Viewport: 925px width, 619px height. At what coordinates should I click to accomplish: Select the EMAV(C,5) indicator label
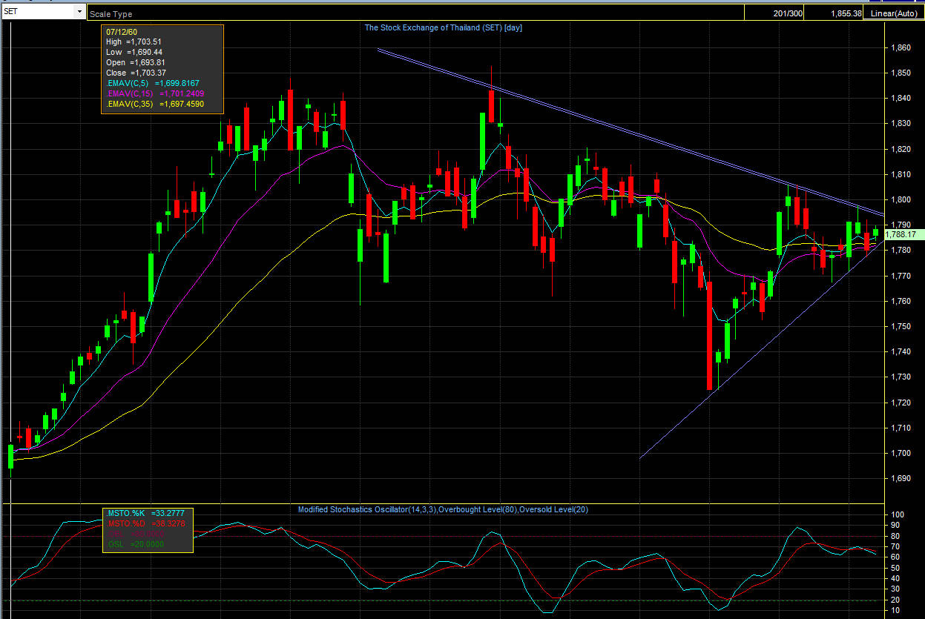click(153, 84)
